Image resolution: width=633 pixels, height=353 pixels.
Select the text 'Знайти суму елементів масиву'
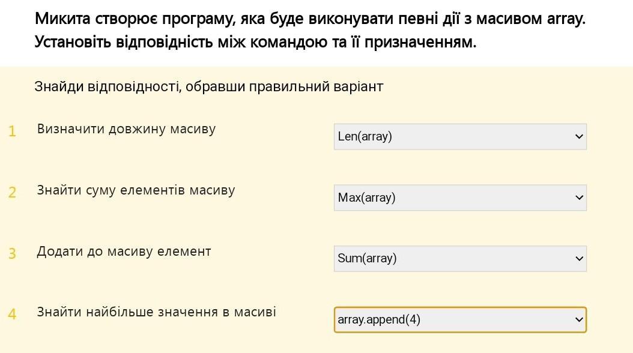click(x=136, y=190)
